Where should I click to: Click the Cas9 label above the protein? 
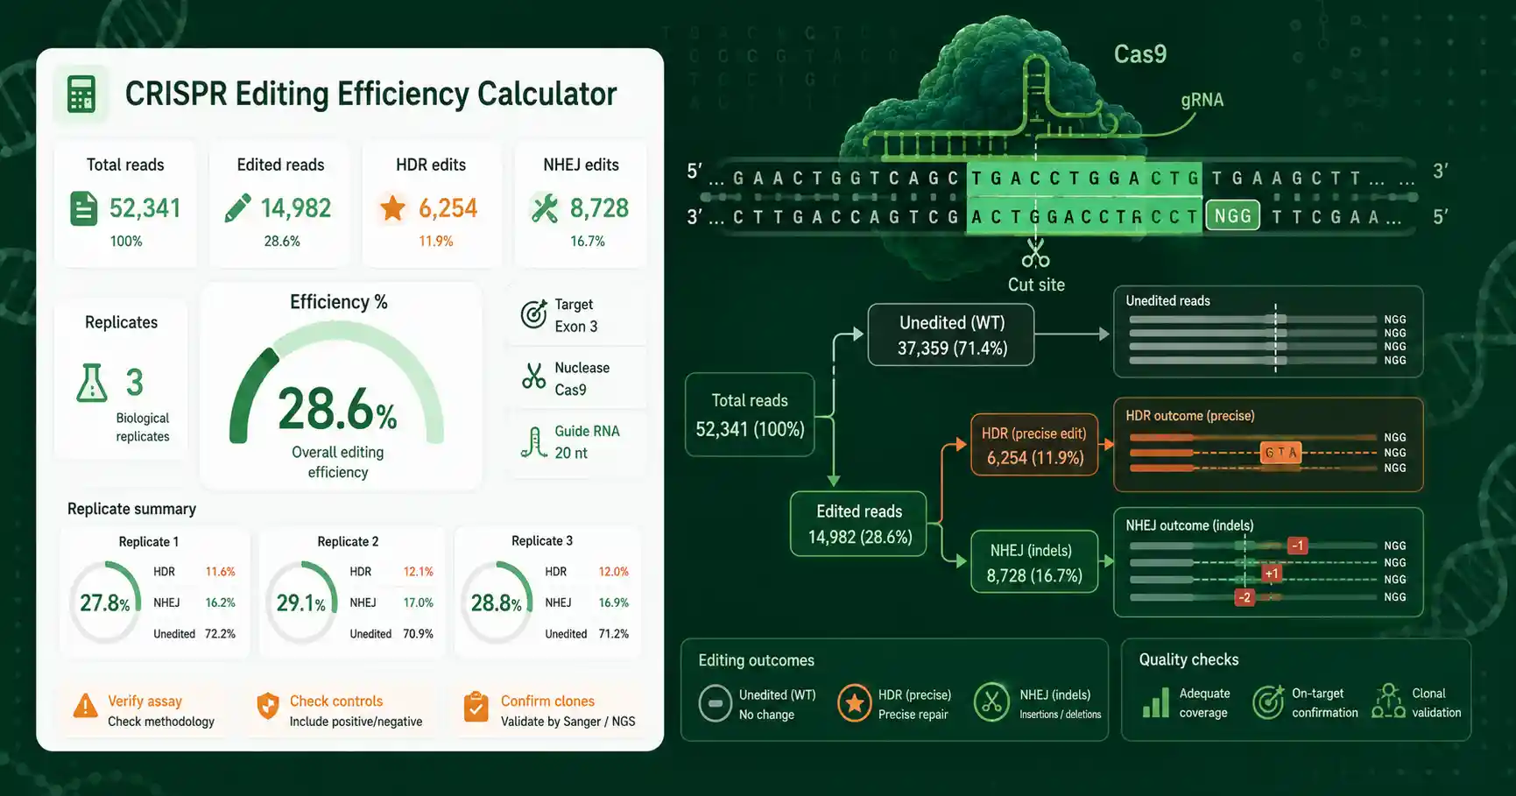pyautogui.click(x=1140, y=54)
